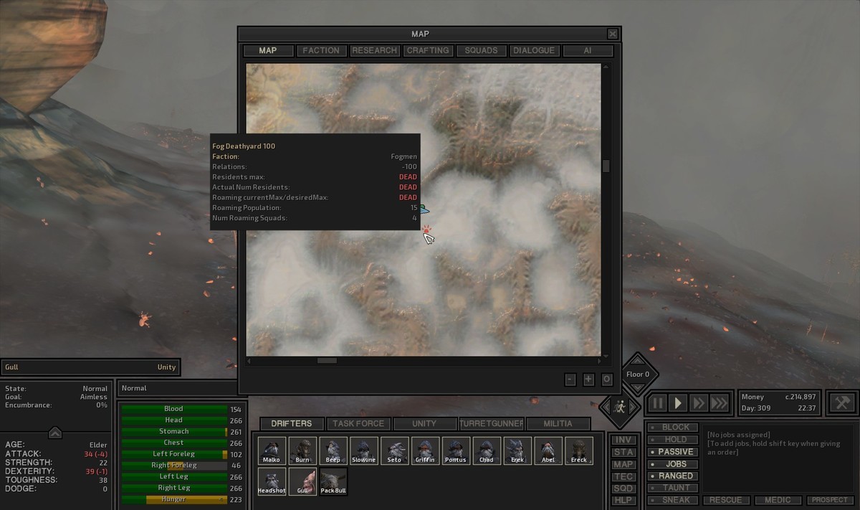Open inventory with INV button
The height and width of the screenshot is (510, 860).
[x=623, y=440]
